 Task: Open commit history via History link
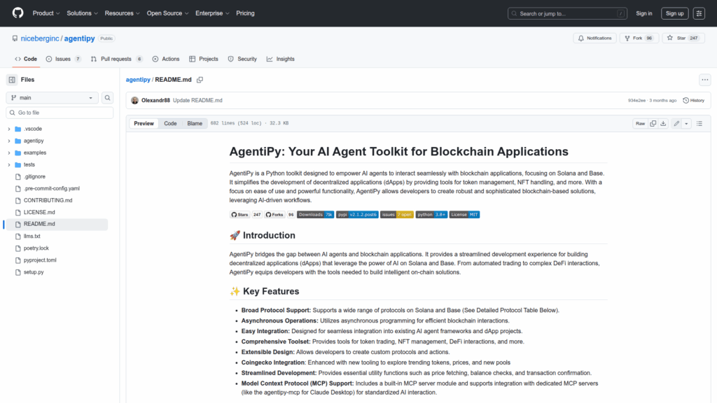693,100
